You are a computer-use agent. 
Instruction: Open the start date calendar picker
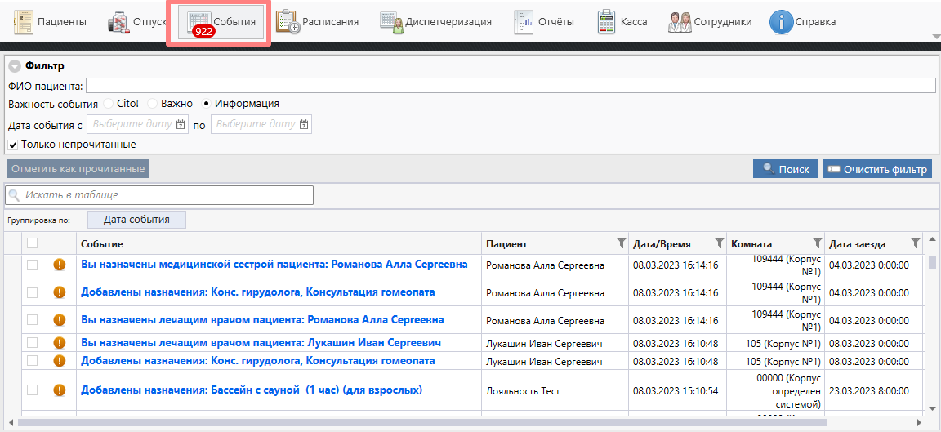click(181, 124)
